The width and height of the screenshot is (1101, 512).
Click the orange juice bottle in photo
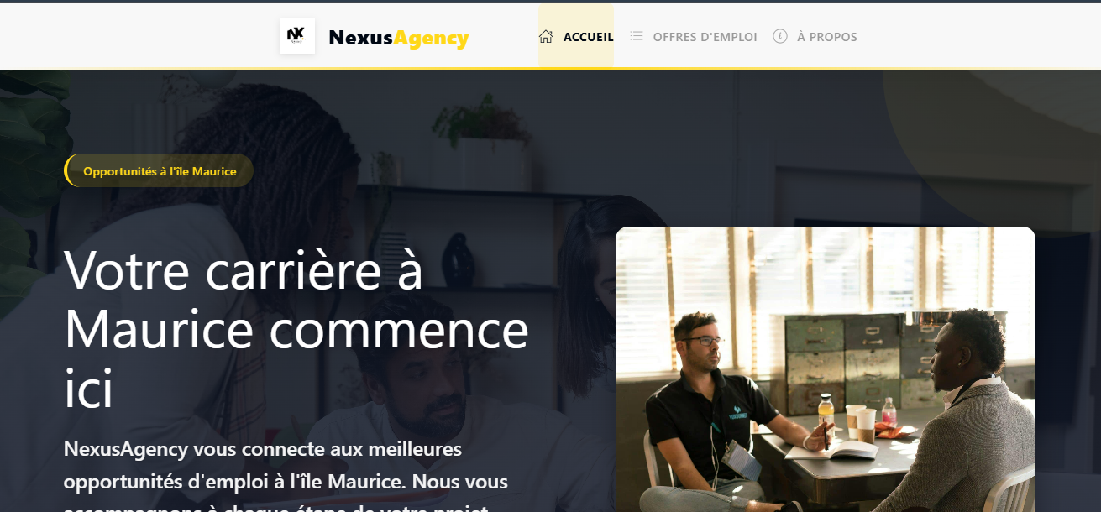(x=826, y=416)
